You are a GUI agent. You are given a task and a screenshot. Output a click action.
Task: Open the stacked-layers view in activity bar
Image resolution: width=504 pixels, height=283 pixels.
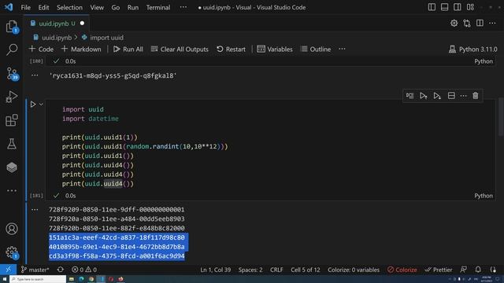point(12,167)
